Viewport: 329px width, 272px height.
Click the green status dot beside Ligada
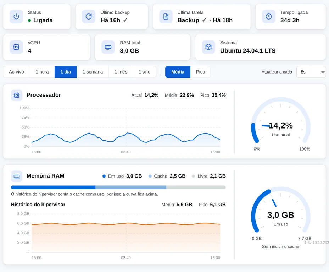29,20
